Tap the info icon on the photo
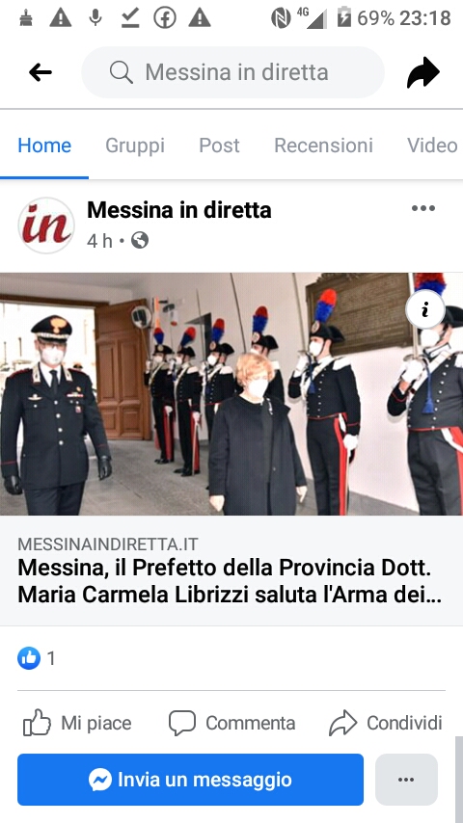 (425, 309)
